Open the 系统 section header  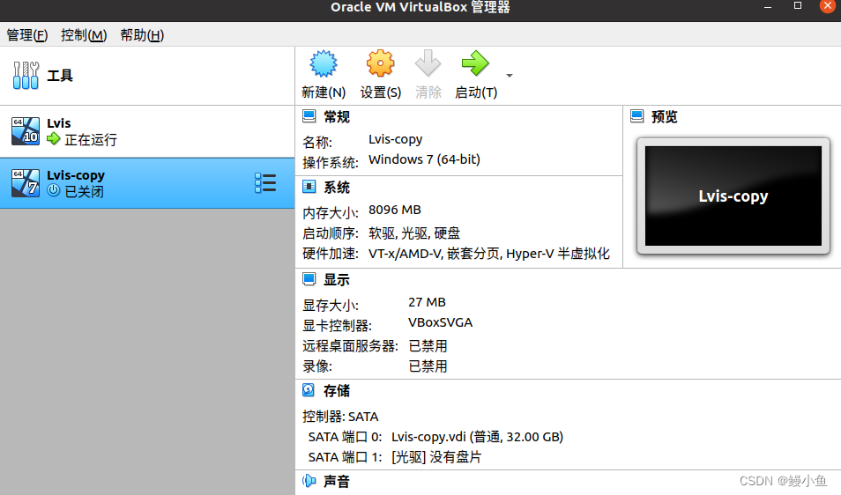[x=337, y=188]
